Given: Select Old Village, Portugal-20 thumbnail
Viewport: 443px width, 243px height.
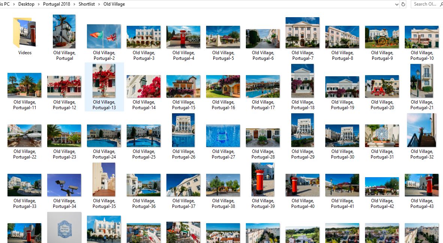Looking at the screenshot, I should pos(382,86).
